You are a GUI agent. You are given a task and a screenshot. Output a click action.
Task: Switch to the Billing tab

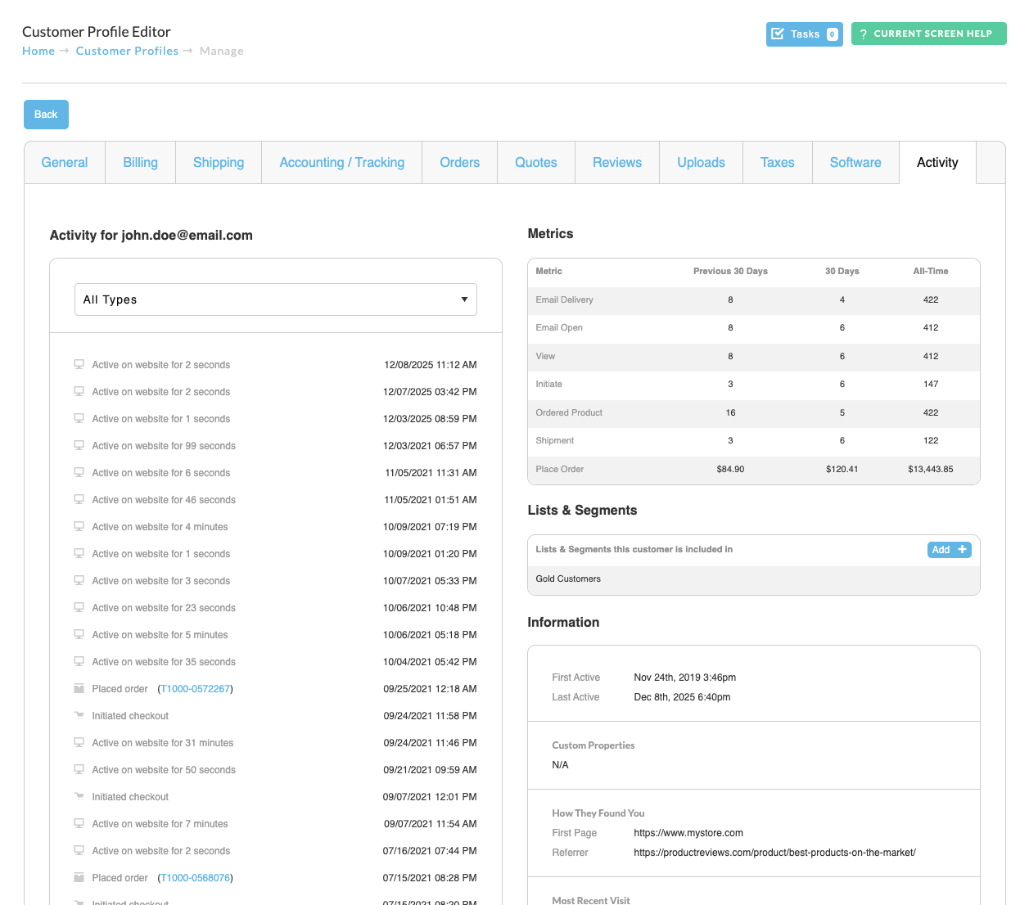[140, 162]
